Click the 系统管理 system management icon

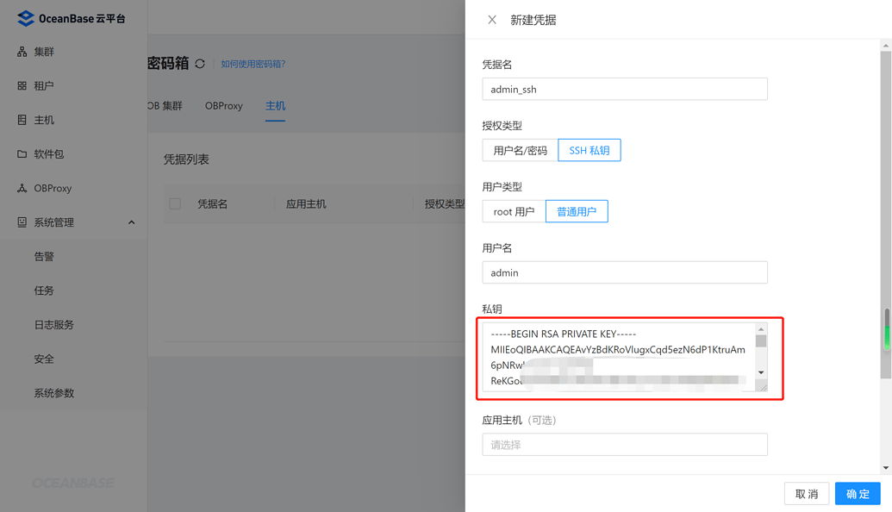pyautogui.click(x=20, y=222)
